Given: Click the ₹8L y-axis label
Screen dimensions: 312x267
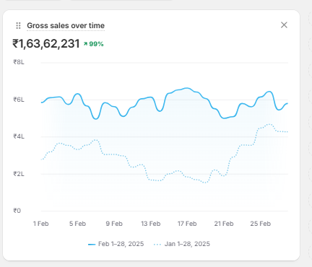Looking at the screenshot, I should tap(19, 62).
